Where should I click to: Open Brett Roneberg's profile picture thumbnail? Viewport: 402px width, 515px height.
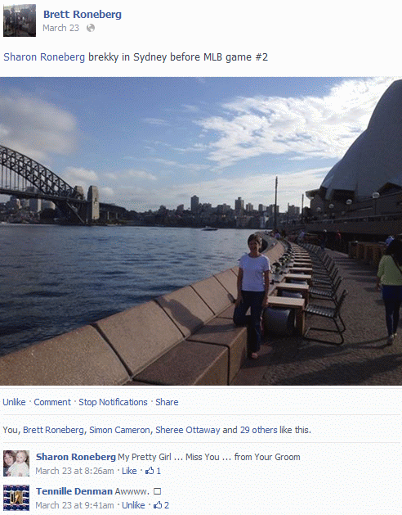point(20,20)
